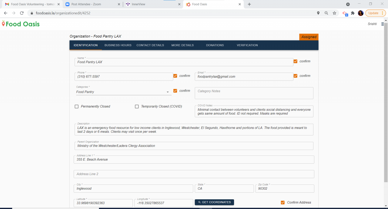Switch to the Food Oasis Volunteering Gmail tab
The width and height of the screenshot is (388, 209).
pyautogui.click(x=32, y=4)
